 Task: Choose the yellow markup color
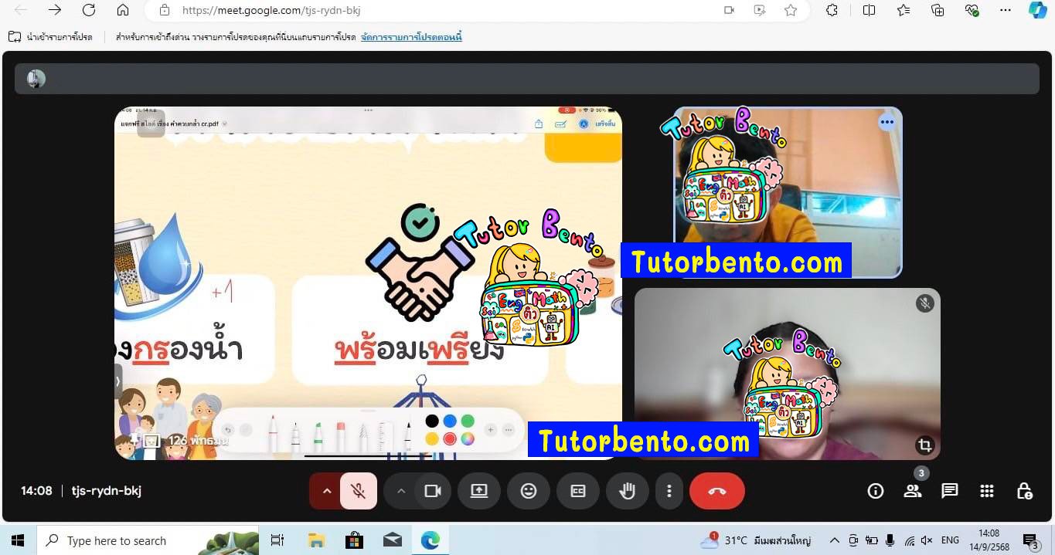click(432, 439)
